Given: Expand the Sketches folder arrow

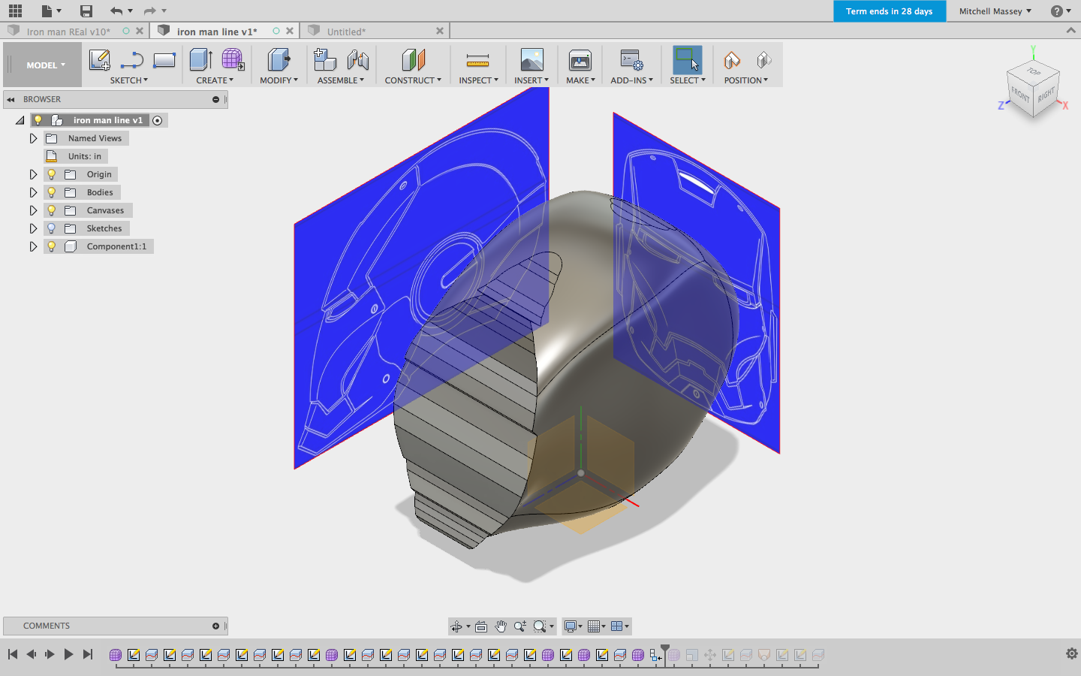Looking at the screenshot, I should [33, 228].
